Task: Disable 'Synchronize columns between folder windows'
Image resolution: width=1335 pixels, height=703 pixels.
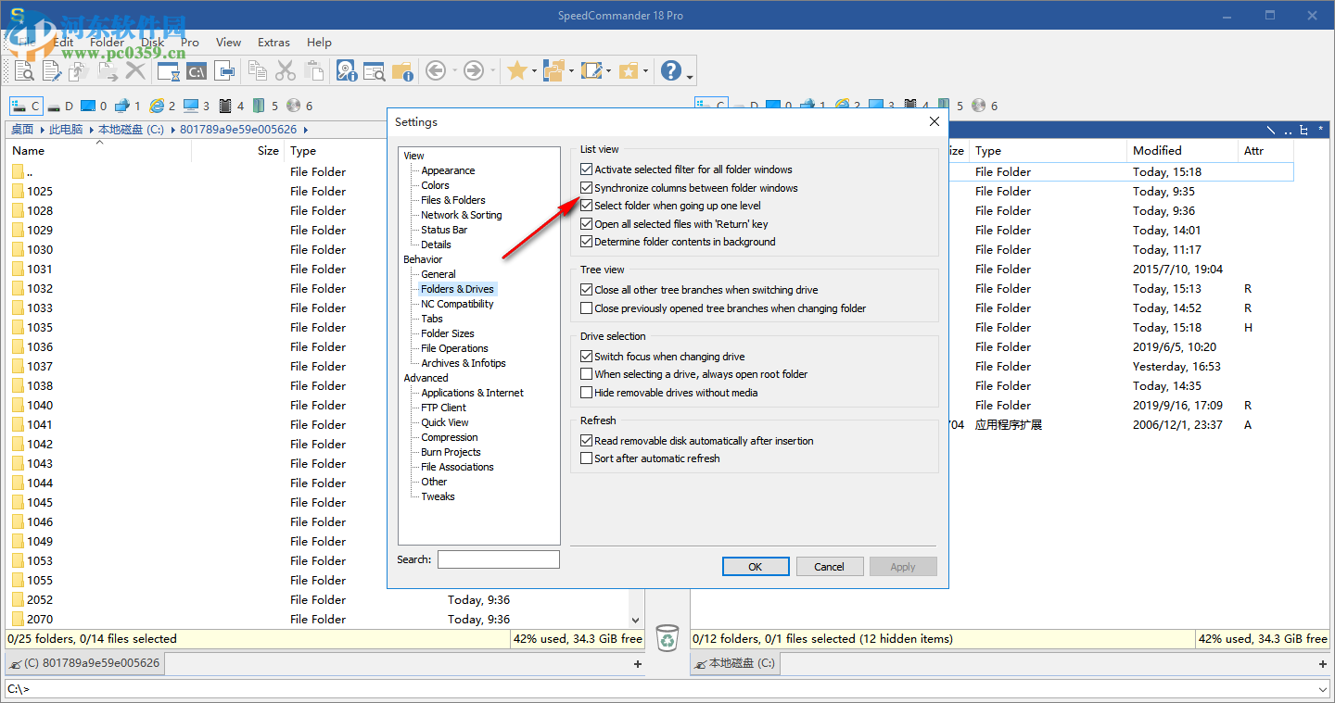Action: coord(586,188)
